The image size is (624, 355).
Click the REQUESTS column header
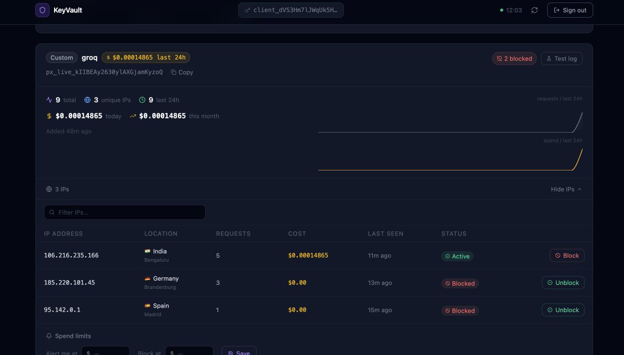coord(233,234)
